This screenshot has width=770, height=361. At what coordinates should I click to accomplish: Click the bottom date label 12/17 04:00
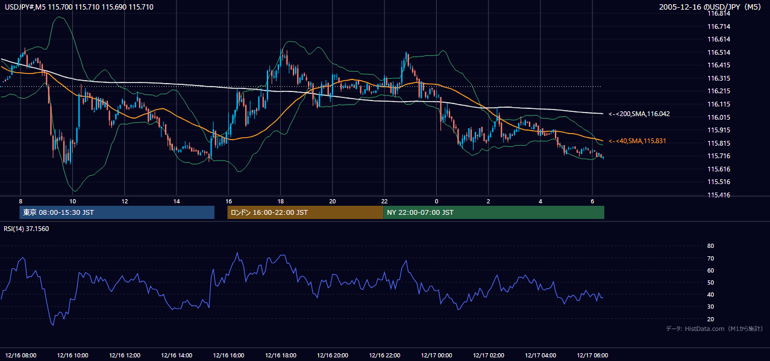540,356
